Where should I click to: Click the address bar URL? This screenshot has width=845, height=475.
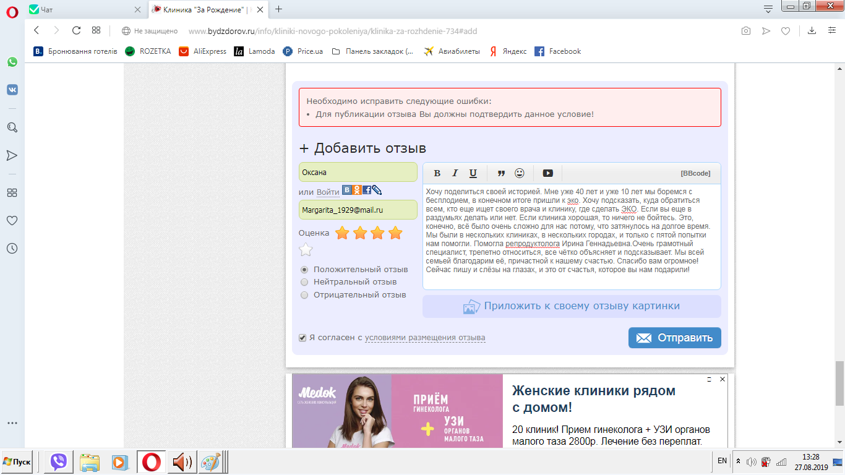pos(332,31)
